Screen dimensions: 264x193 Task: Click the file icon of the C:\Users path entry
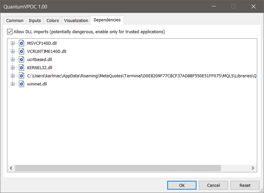point(21,76)
